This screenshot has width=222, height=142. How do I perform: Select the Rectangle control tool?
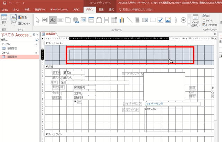(x=153, y=20)
